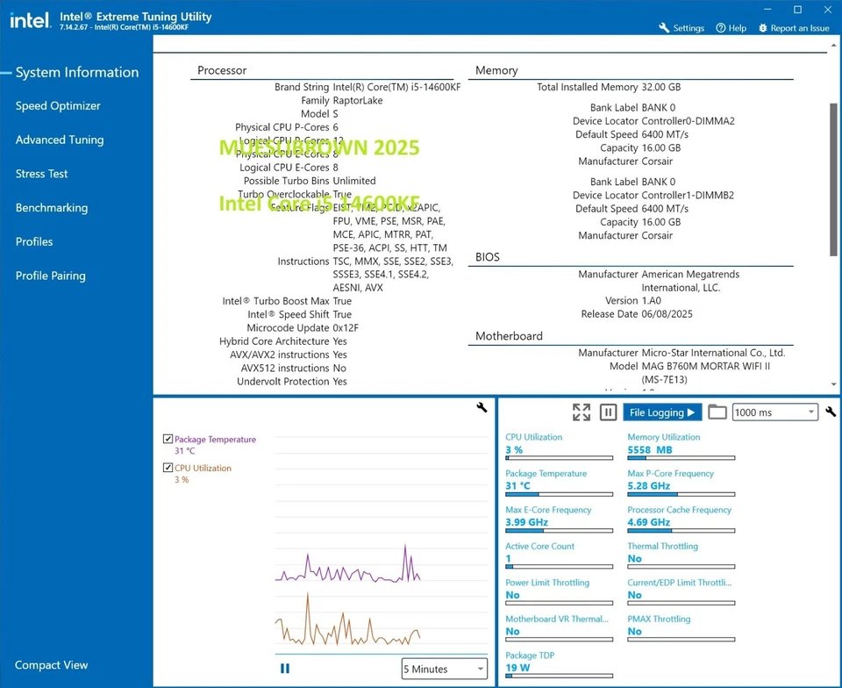Click the Memory Utilization 5558 MB bar

pyautogui.click(x=681, y=458)
